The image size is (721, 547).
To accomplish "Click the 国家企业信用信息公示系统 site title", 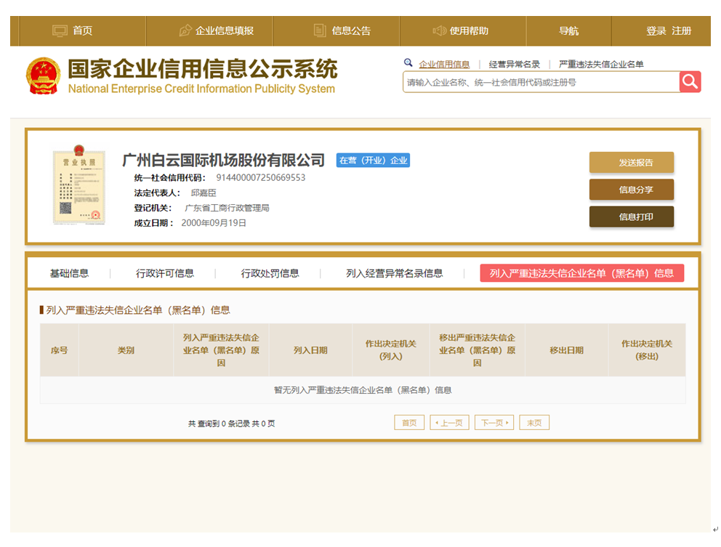I will (203, 69).
